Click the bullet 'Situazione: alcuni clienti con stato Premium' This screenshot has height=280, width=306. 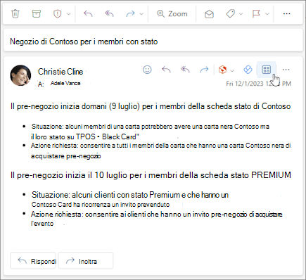(130, 195)
